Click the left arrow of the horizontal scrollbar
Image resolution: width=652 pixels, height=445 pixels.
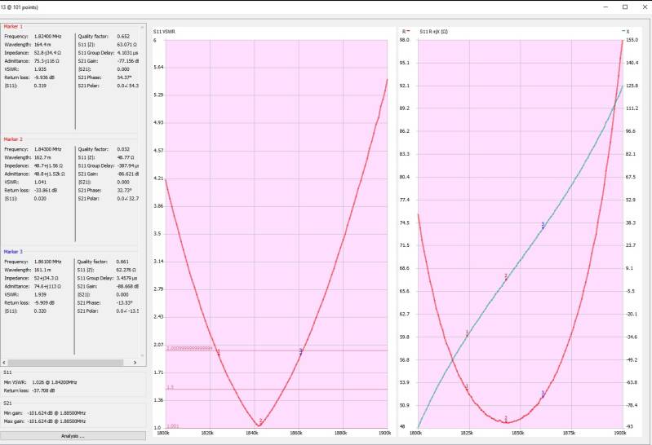(x=5, y=361)
